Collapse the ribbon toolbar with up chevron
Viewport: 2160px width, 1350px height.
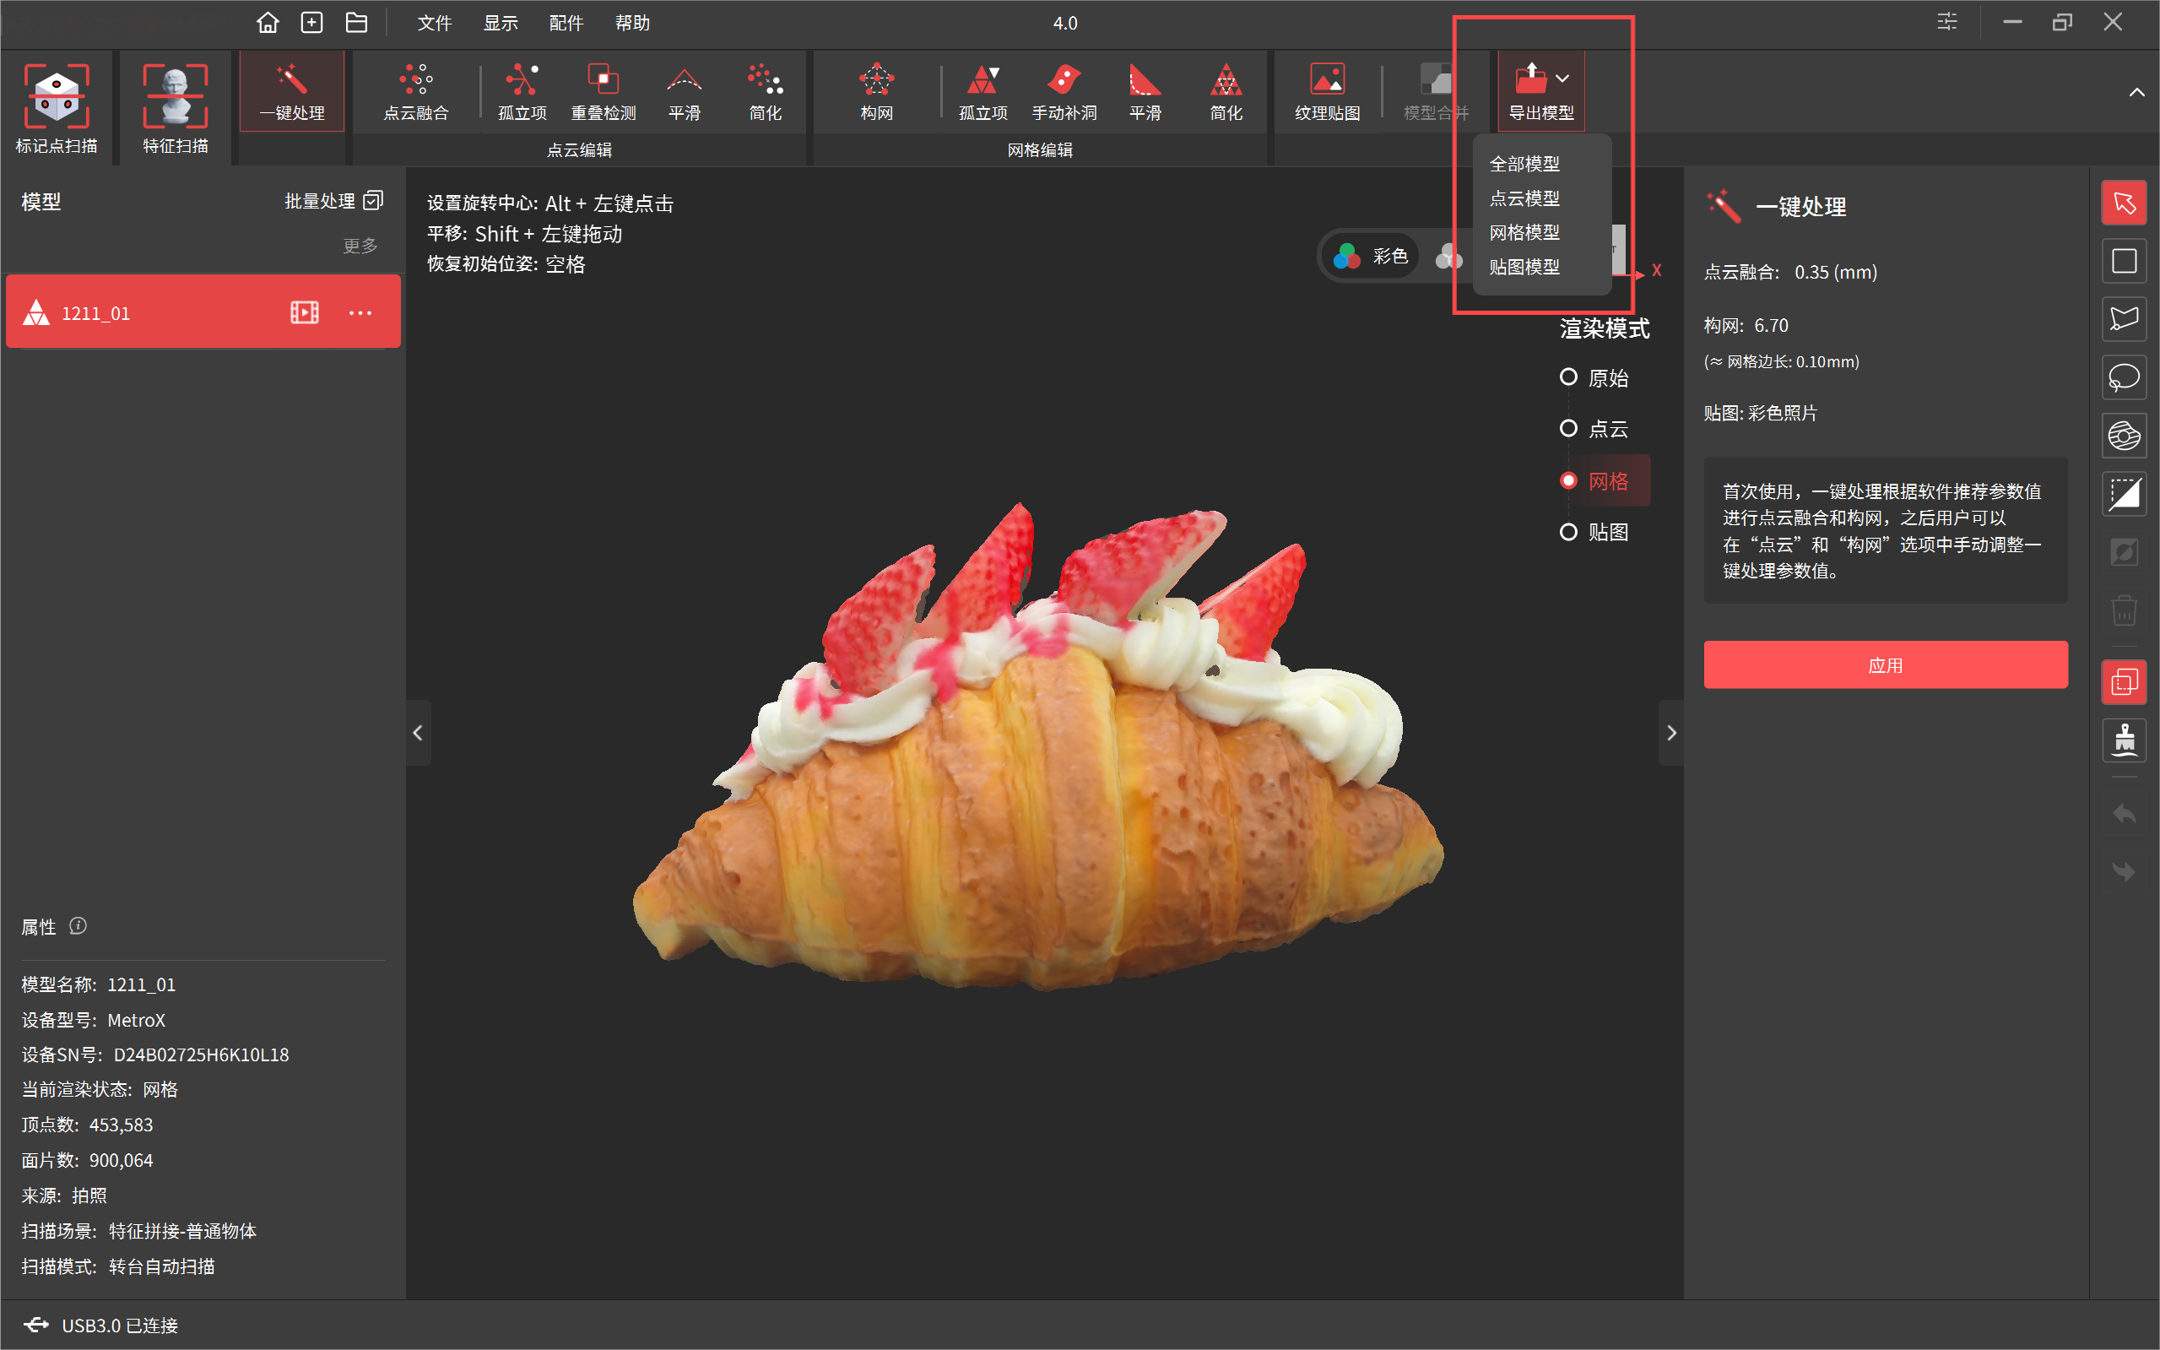coord(2137,92)
